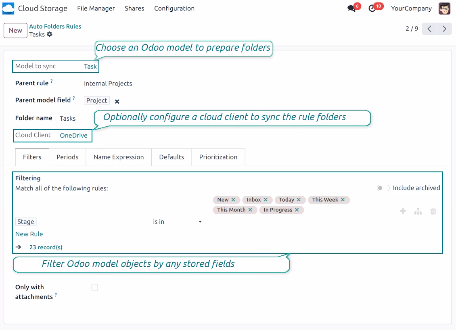Delete the Stage rule with trash icon
This screenshot has width=456, height=330.
click(433, 211)
